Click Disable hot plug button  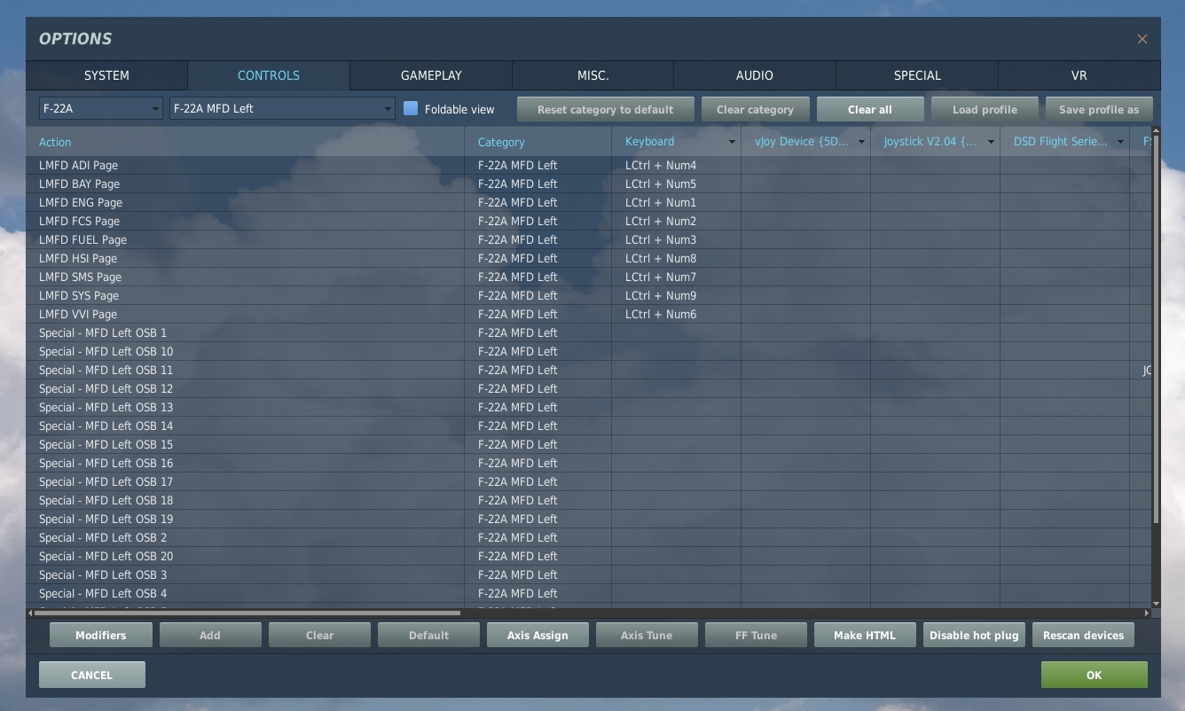click(974, 635)
